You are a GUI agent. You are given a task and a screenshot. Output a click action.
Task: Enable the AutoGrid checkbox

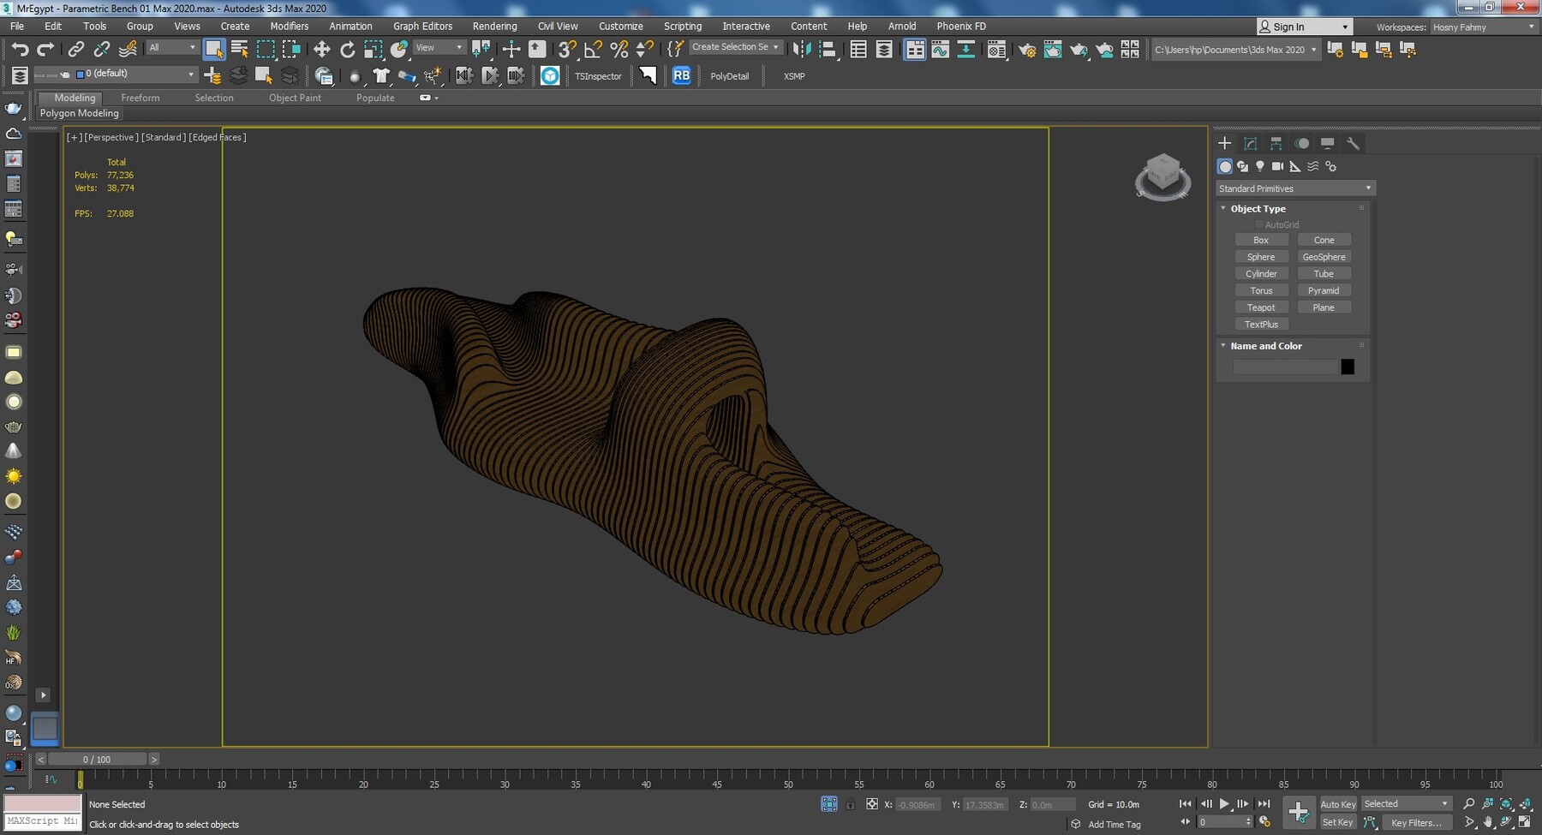point(1260,224)
